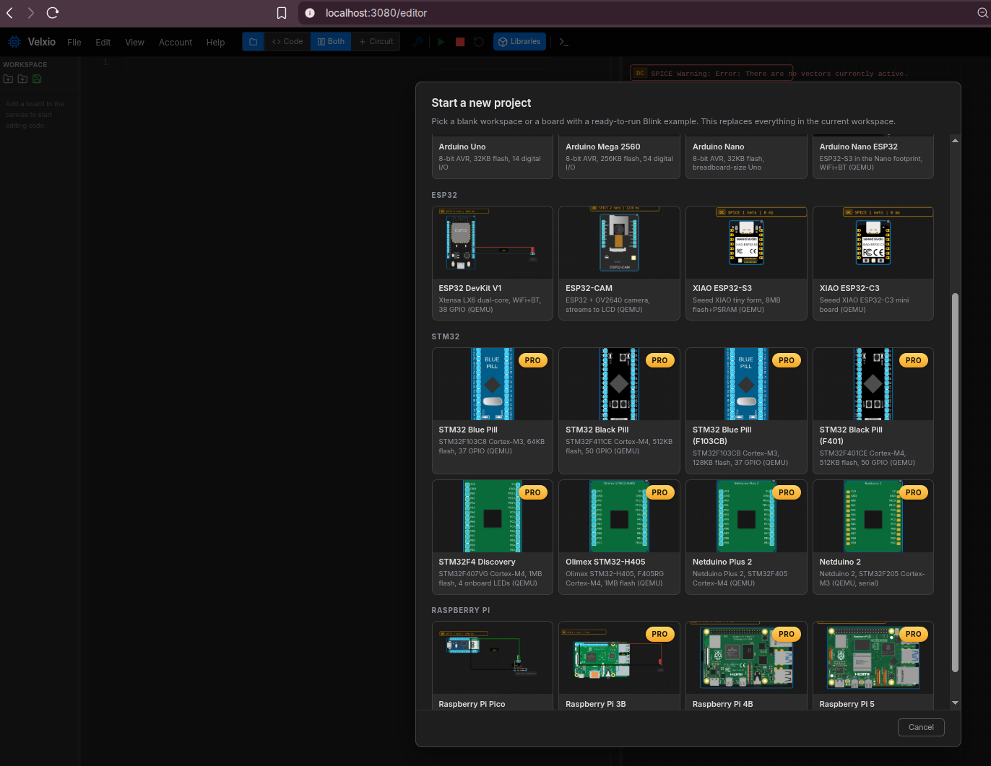Screen dimensions: 991x766
Task: Click the second workspace folder icon
Action: tap(22, 79)
